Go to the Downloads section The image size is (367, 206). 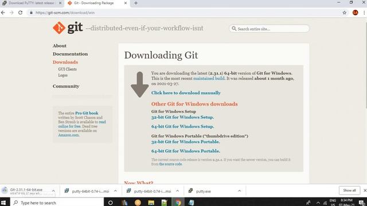coord(65,62)
